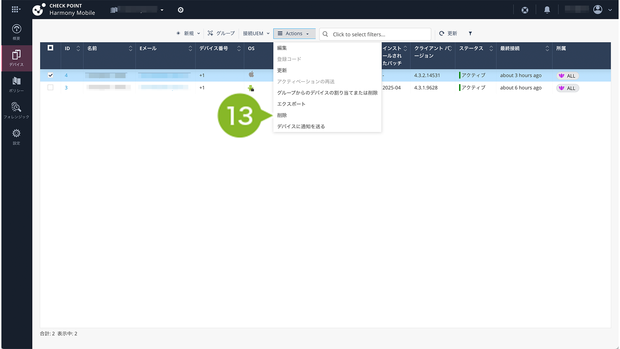This screenshot has height=349, width=620.
Task: Open ポリシー policy section in sidebar
Action: (x=16, y=84)
